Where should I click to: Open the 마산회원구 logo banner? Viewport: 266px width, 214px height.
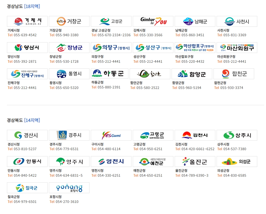click(237, 48)
